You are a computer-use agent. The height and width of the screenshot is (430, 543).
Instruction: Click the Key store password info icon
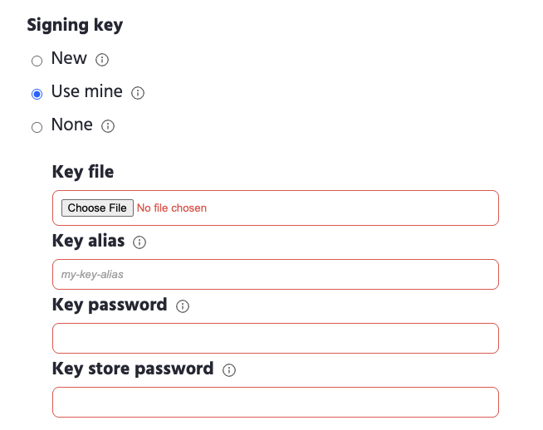click(x=229, y=370)
